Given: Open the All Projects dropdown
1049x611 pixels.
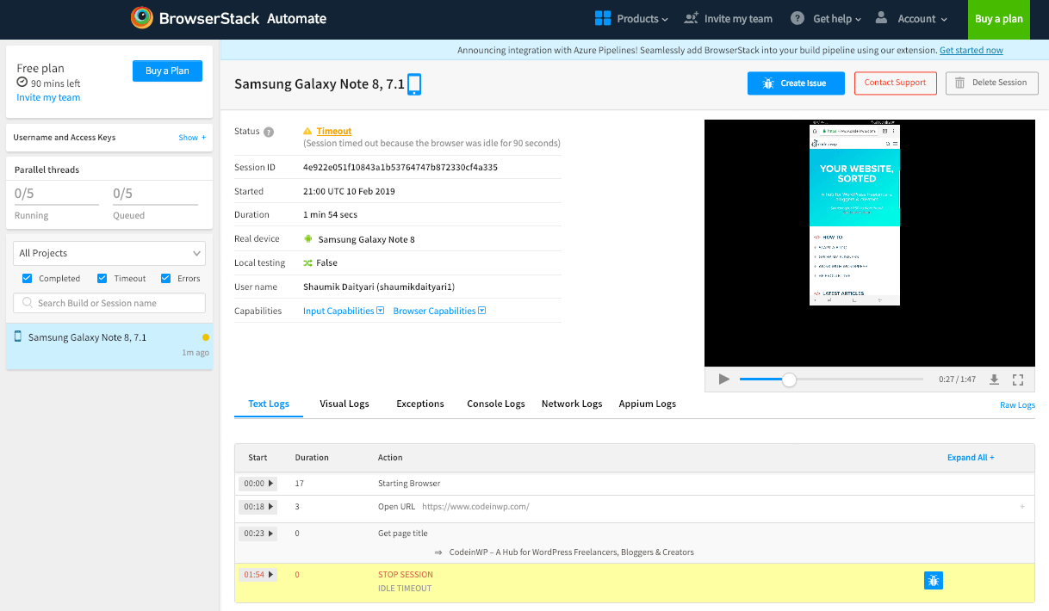Looking at the screenshot, I should pos(109,252).
